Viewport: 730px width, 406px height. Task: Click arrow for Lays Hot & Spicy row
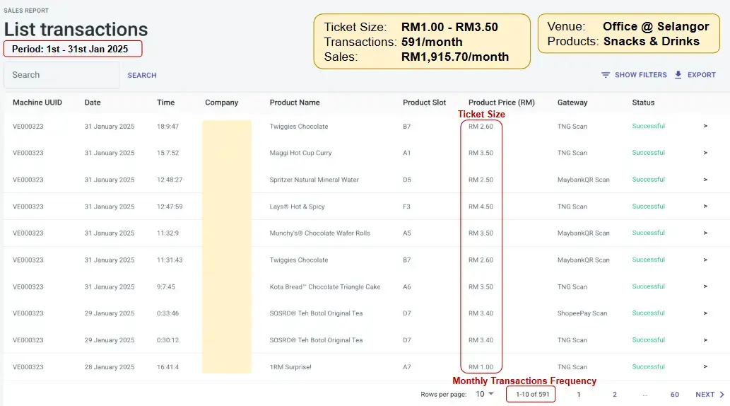(x=705, y=207)
